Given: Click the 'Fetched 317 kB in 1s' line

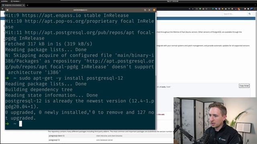Looking at the screenshot, I should coord(49,44).
